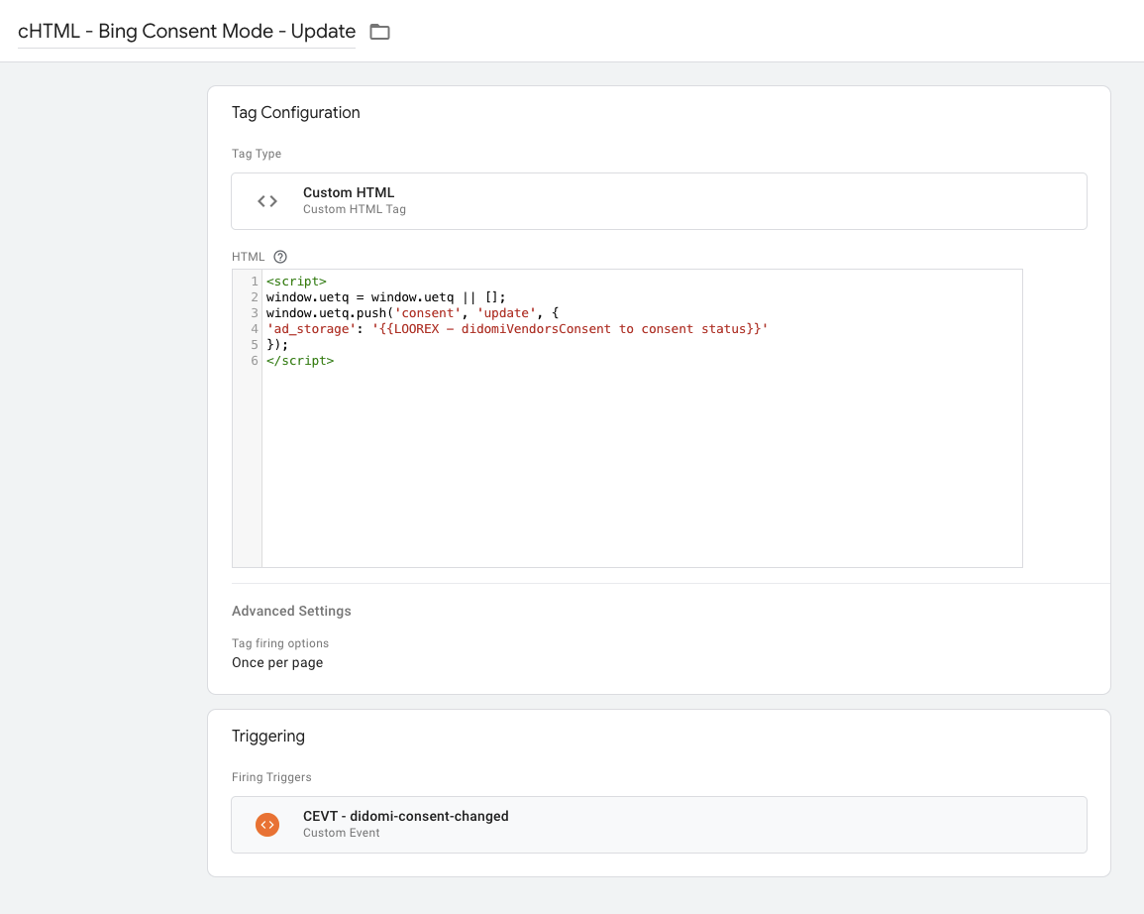The width and height of the screenshot is (1144, 914).
Task: Click the opening <script> tag on line 1
Action: [x=296, y=282]
